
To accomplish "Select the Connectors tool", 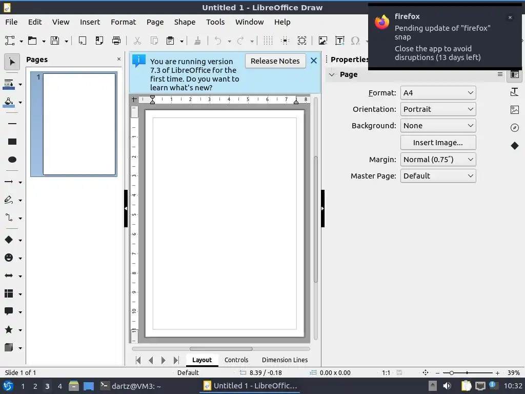I will click(9, 218).
